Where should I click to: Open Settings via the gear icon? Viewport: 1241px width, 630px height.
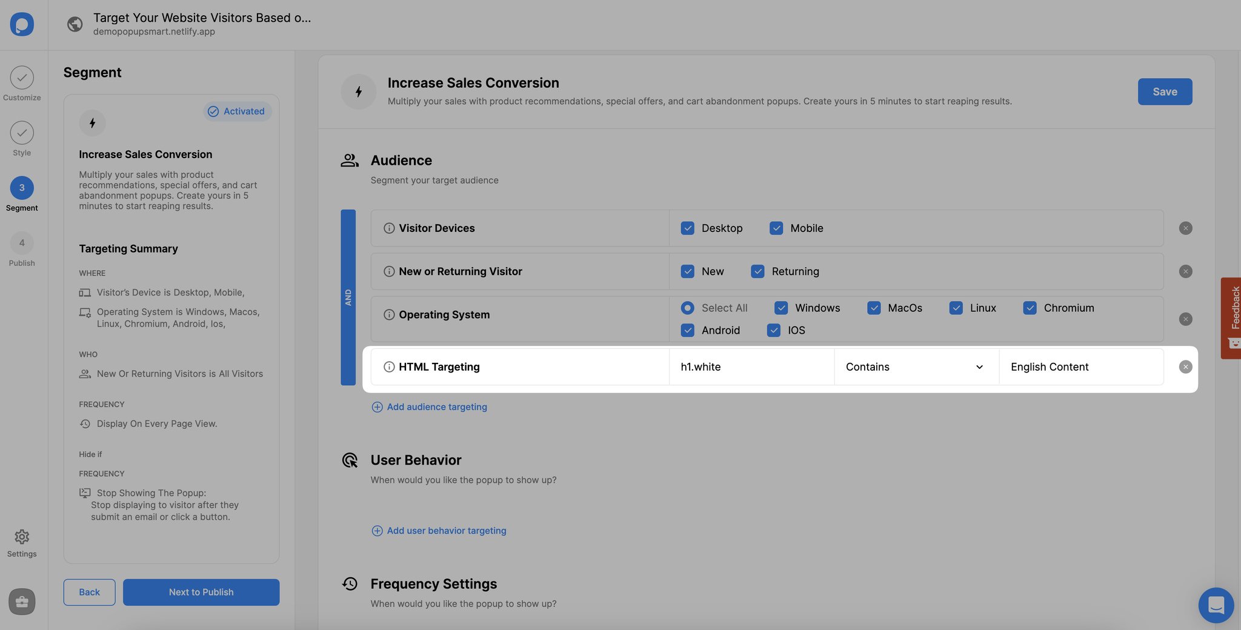click(22, 537)
